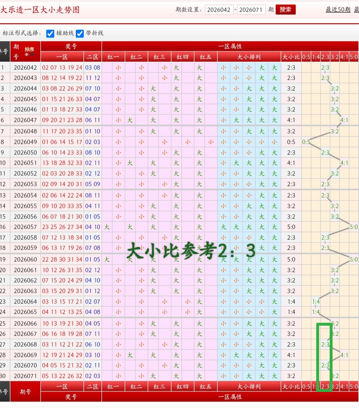Click 二区 numbers 02 03 for period 2026049
This screenshot has width=359, height=408.
coord(93,142)
